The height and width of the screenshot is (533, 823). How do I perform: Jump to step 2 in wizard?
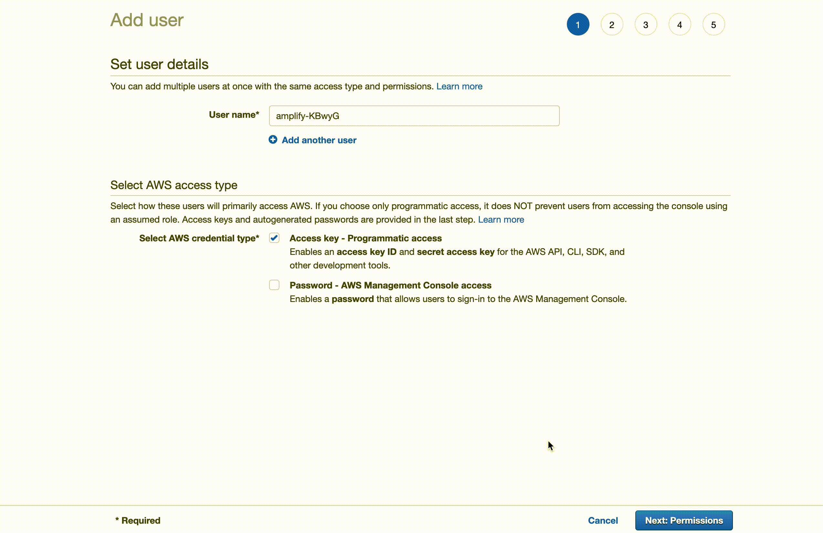[x=612, y=25]
